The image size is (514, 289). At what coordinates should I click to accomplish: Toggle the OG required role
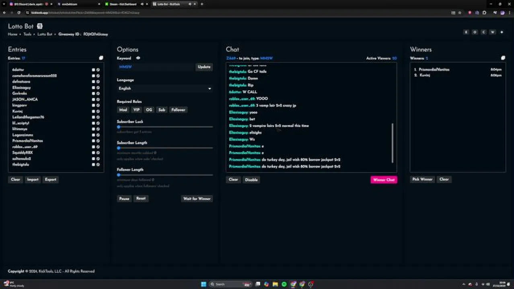(x=149, y=110)
